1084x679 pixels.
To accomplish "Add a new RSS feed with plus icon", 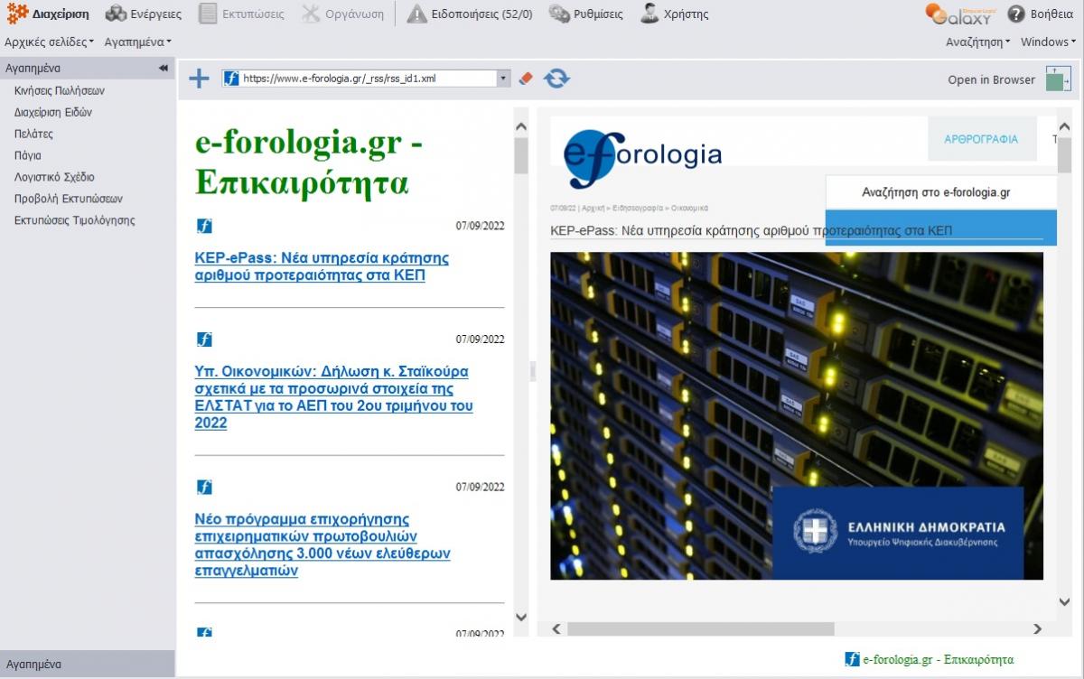I will [199, 79].
